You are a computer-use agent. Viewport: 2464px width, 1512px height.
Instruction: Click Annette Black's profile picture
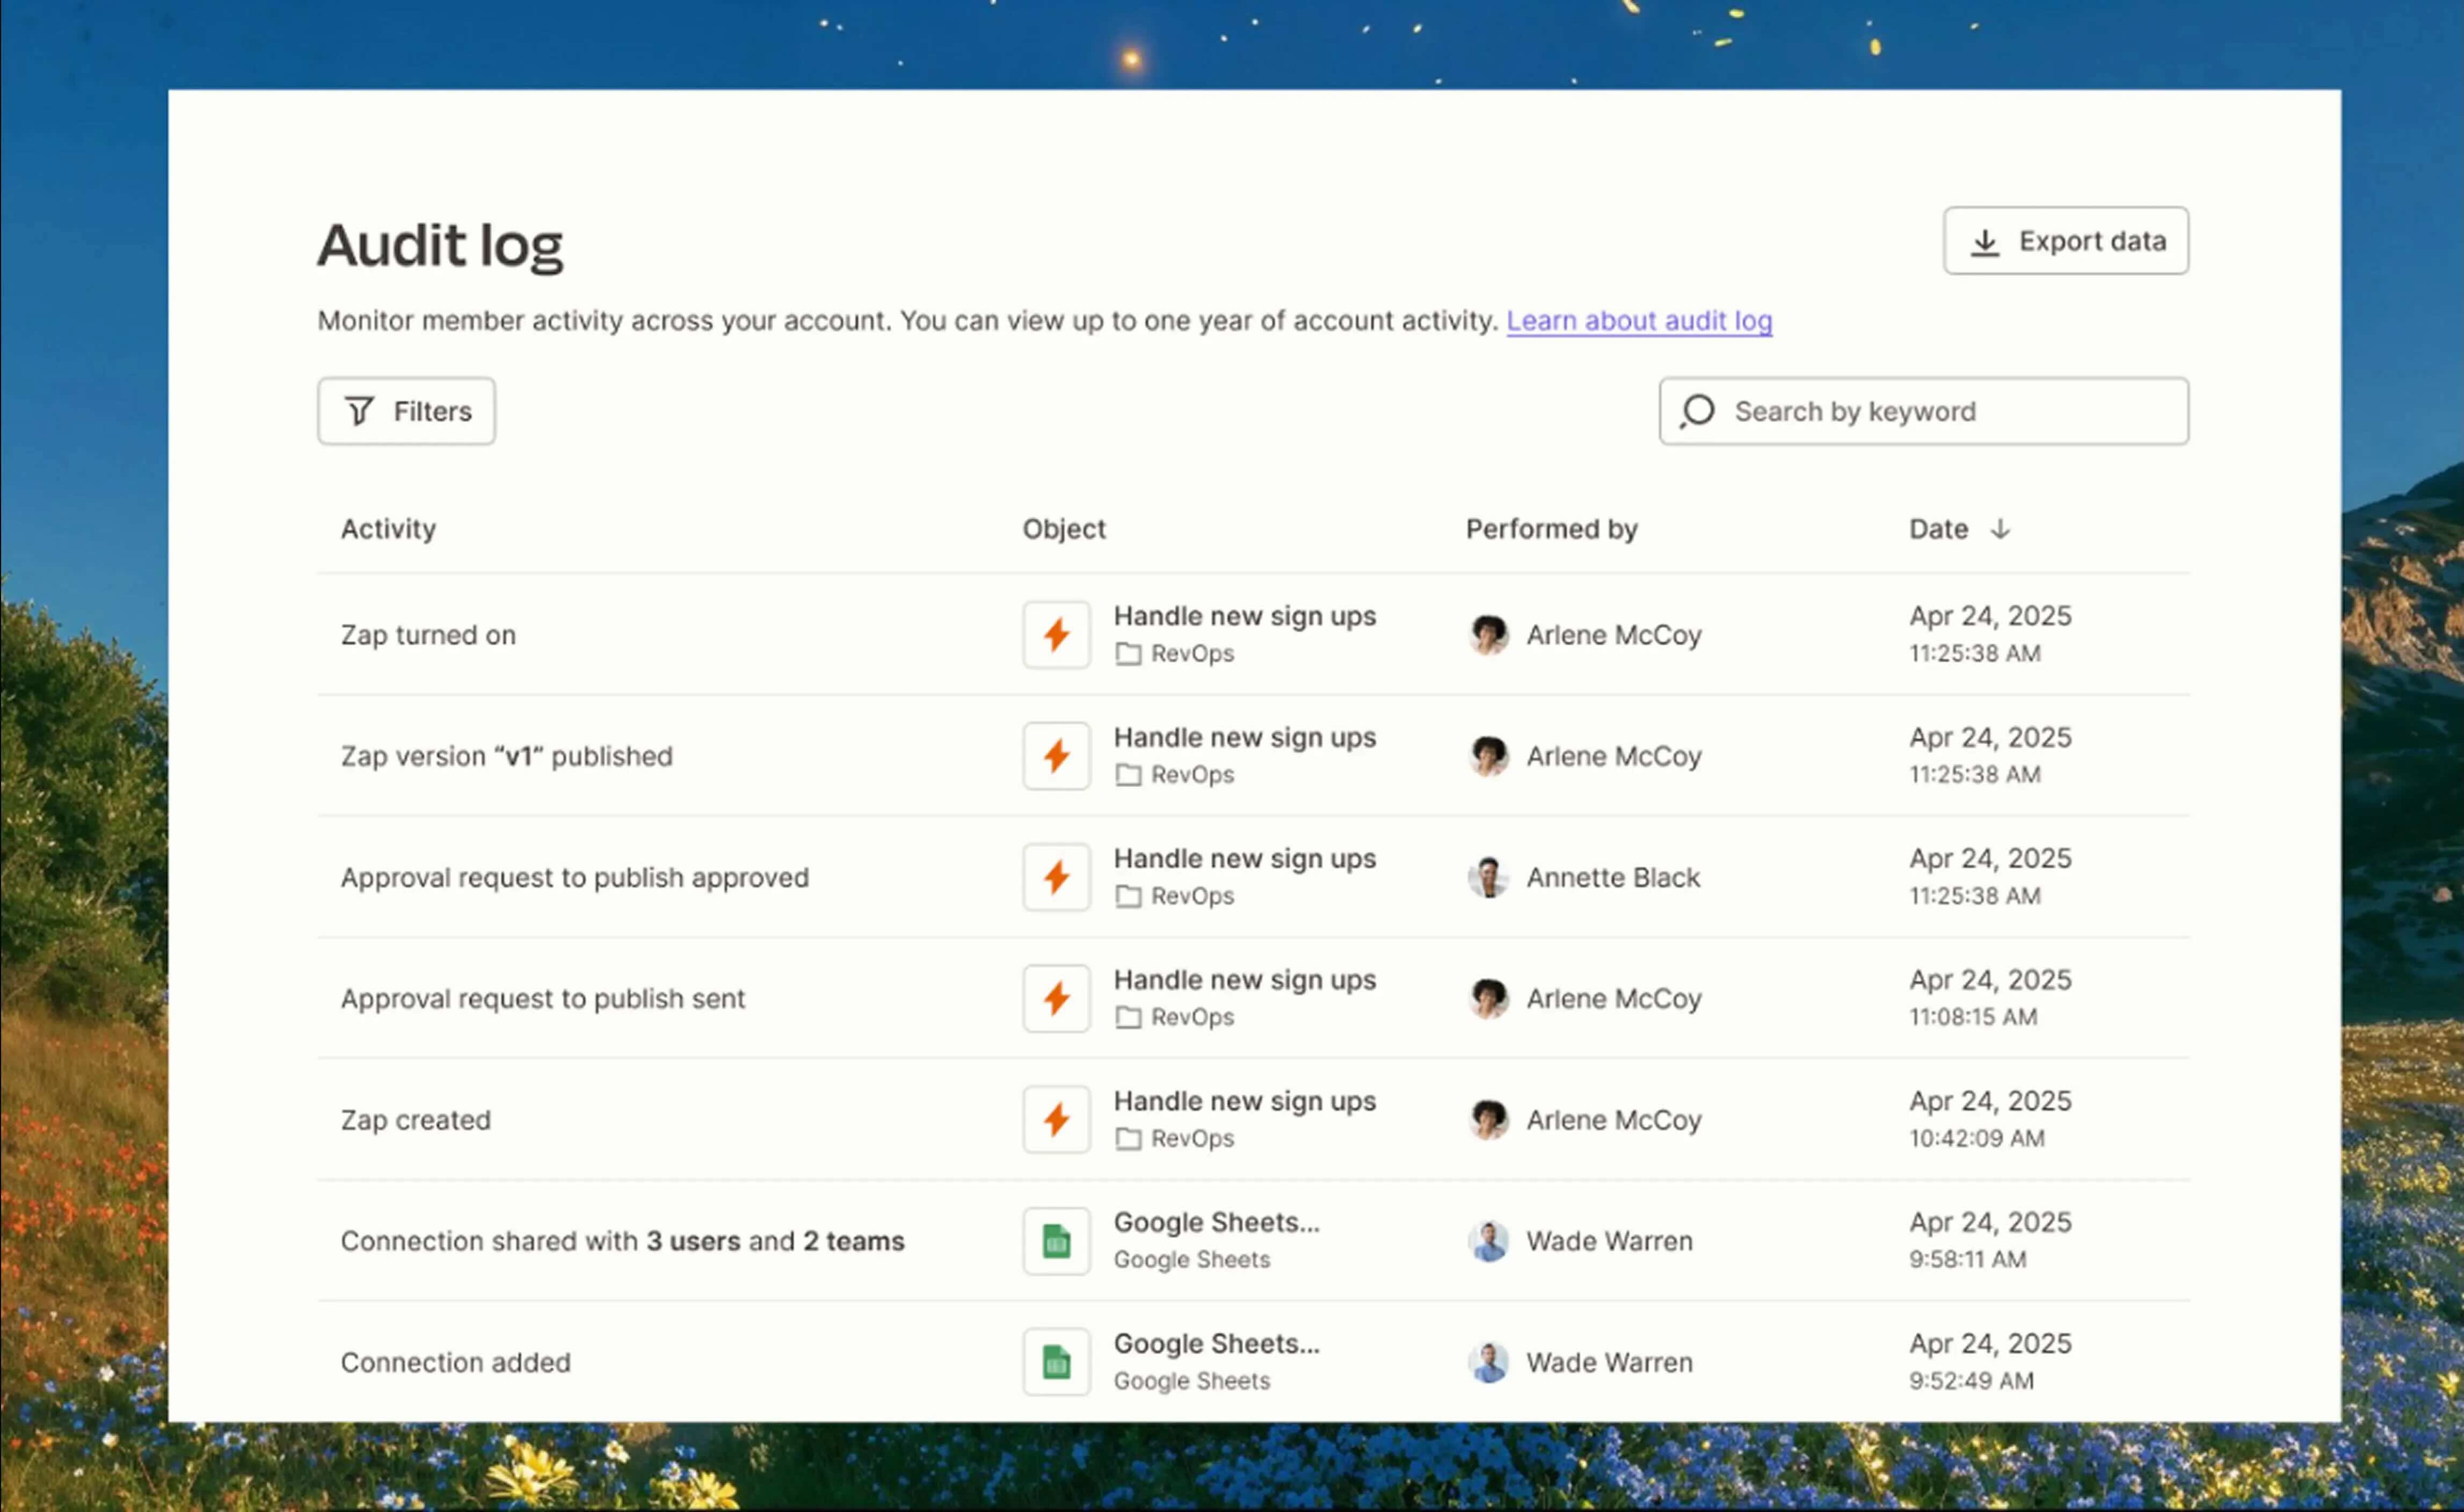click(1489, 877)
